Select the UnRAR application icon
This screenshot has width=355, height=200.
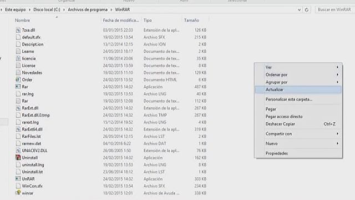18,179
